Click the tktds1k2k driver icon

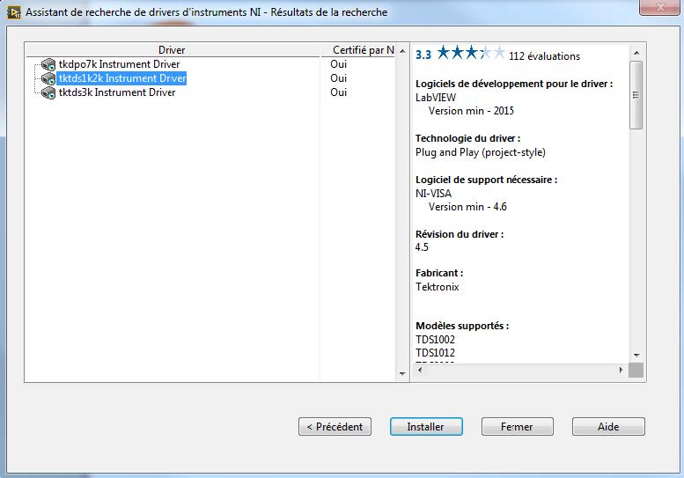(48, 79)
